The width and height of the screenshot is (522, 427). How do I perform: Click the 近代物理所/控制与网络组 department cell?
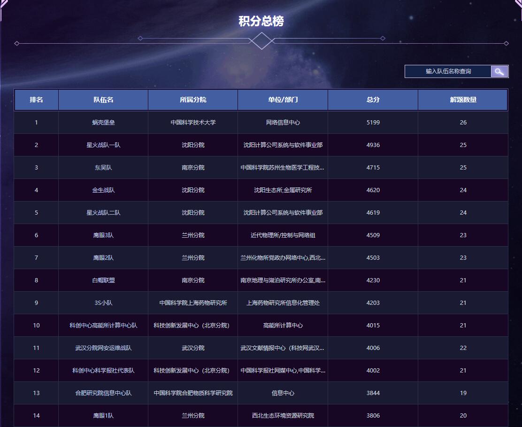click(x=283, y=235)
